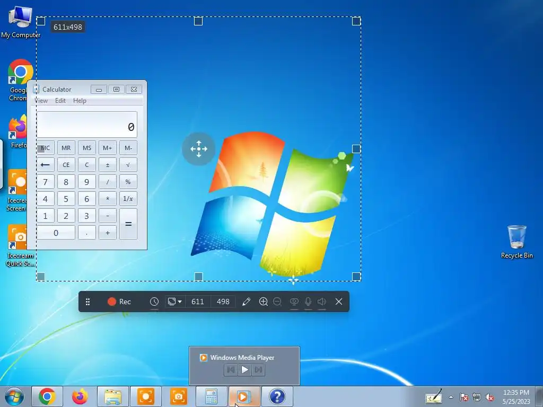Click the M+ calculator button
This screenshot has width=543, height=407.
107,148
